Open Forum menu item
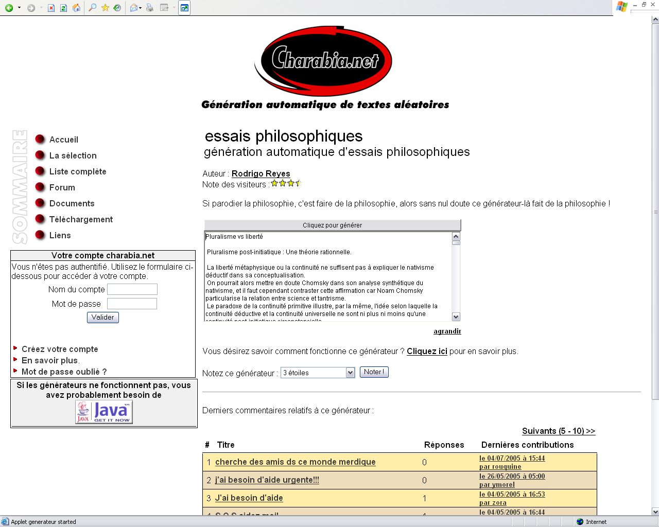The height and width of the screenshot is (527, 659). tap(62, 187)
